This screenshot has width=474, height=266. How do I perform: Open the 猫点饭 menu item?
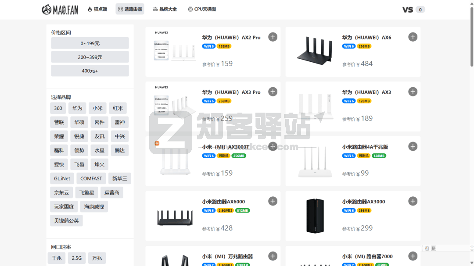coord(97,9)
